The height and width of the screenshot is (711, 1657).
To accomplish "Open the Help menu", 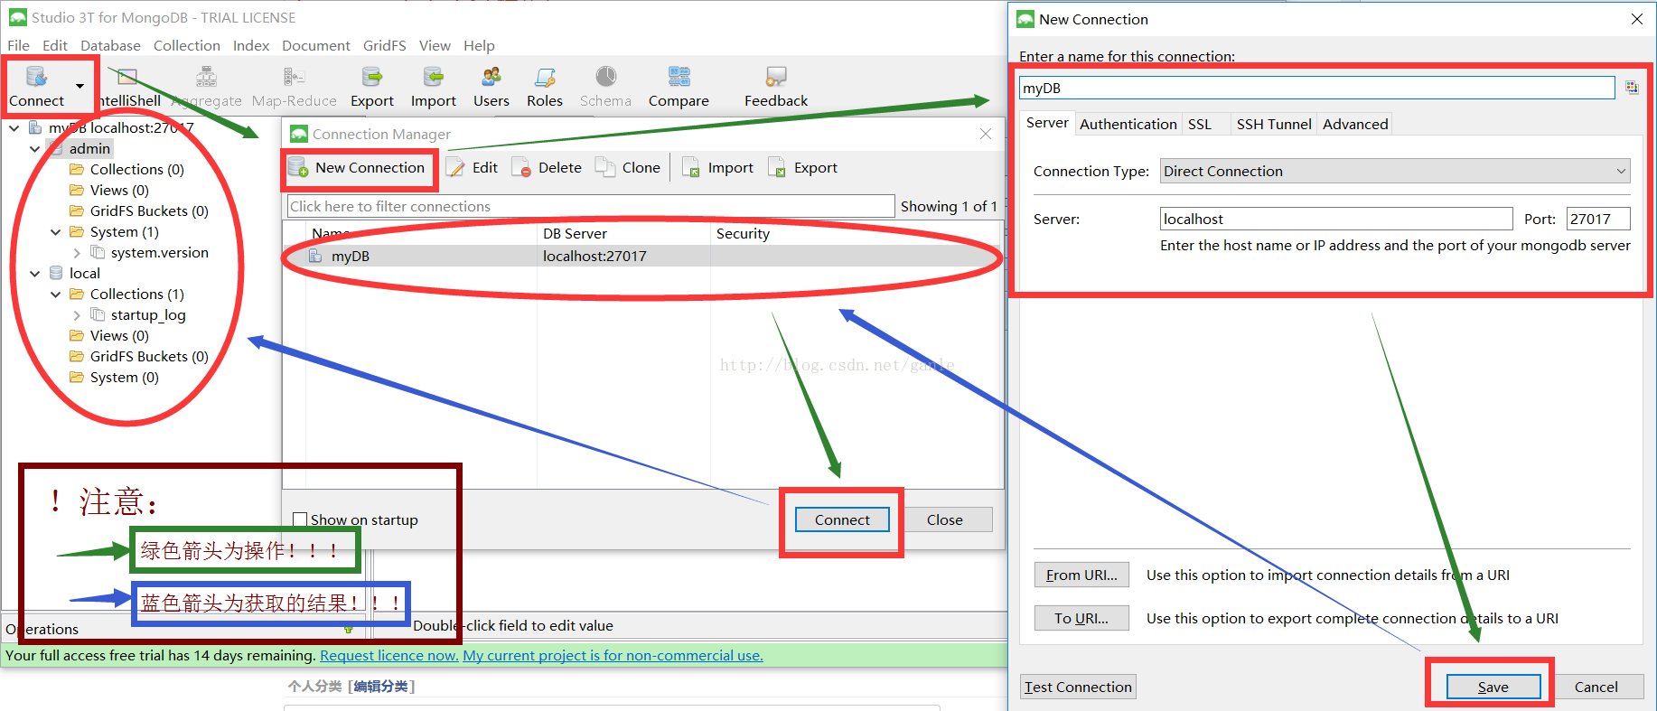I will 479,45.
